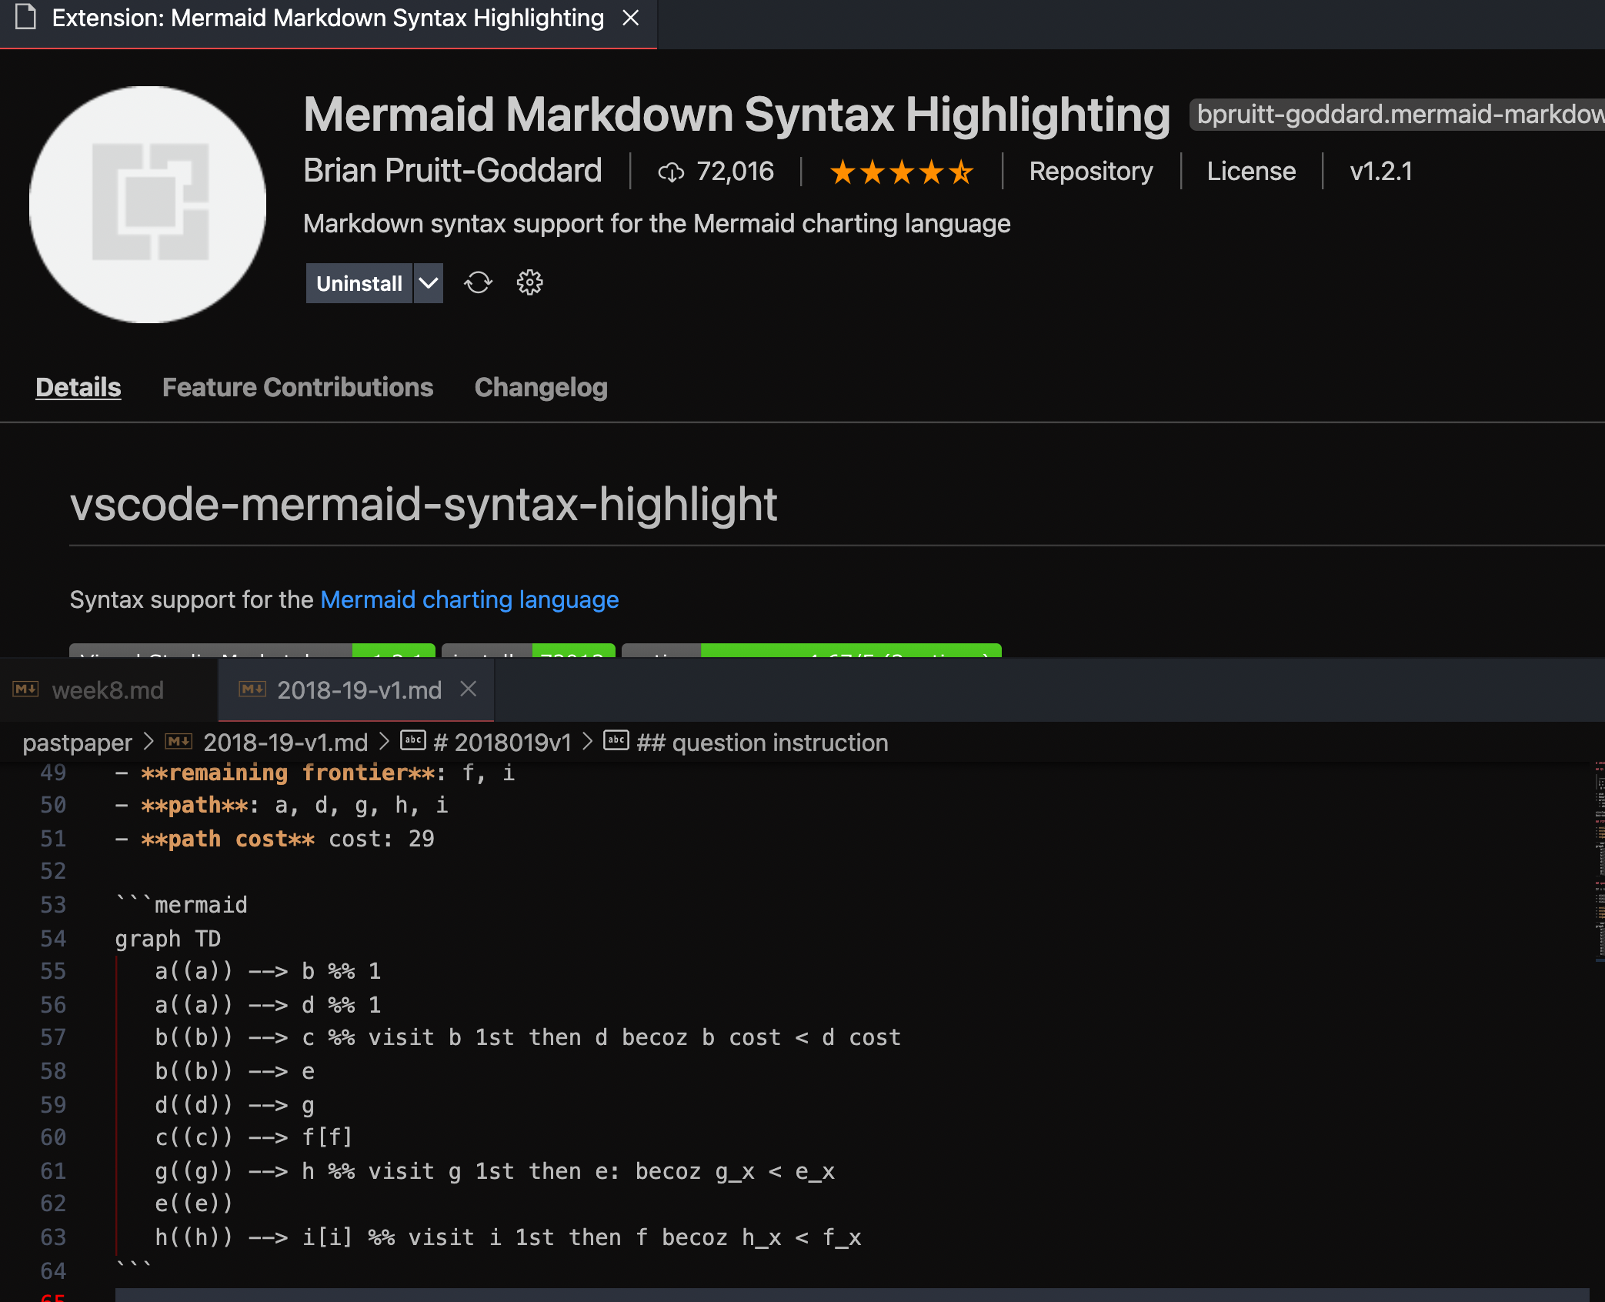Open the breadcrumb chevron after 2018-19-v1.md
The image size is (1605, 1302).
click(x=383, y=741)
